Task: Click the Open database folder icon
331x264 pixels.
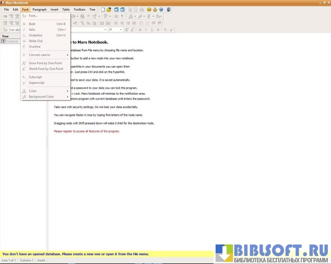Action: pyautogui.click(x=109, y=10)
